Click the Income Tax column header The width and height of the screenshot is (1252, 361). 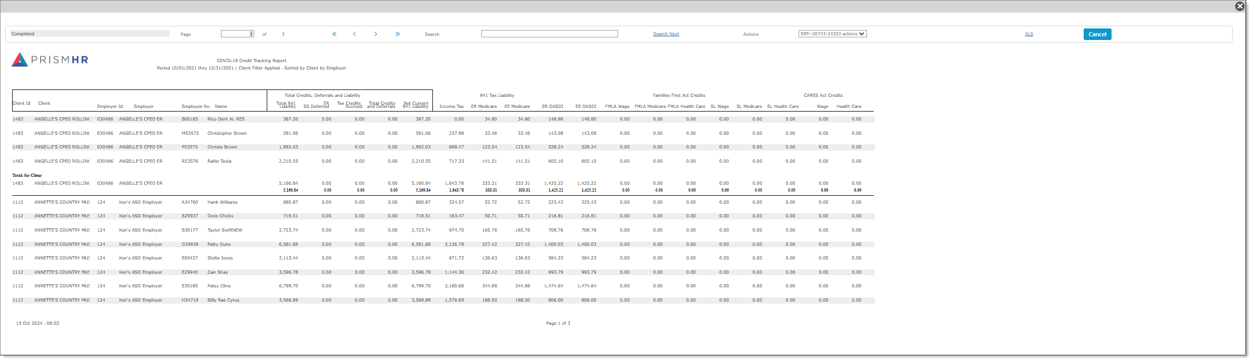(451, 106)
